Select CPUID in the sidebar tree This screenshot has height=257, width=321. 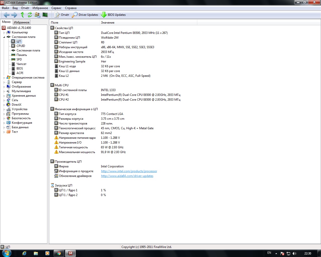(x=21, y=46)
